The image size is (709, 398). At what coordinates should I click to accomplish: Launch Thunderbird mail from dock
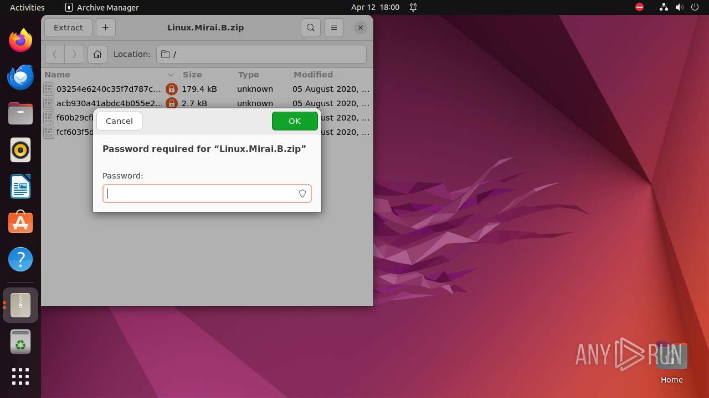coord(20,77)
